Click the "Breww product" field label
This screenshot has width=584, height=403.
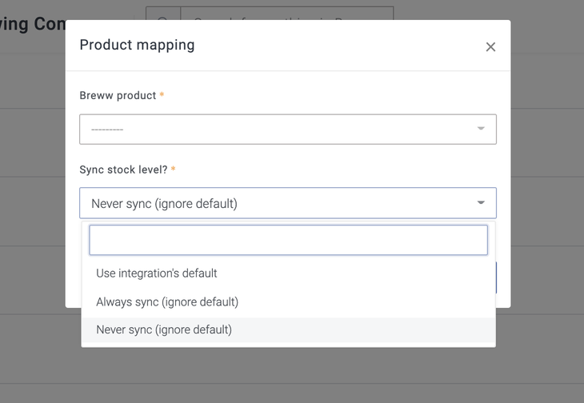point(118,95)
